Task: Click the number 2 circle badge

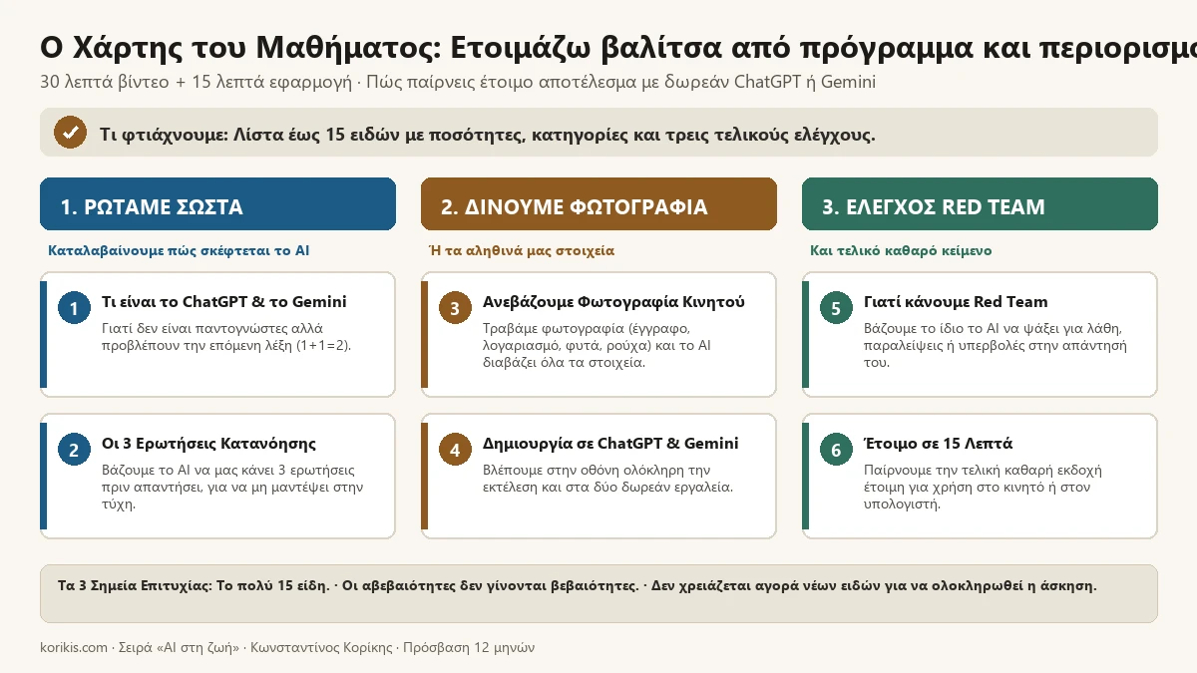Action: pos(74,451)
